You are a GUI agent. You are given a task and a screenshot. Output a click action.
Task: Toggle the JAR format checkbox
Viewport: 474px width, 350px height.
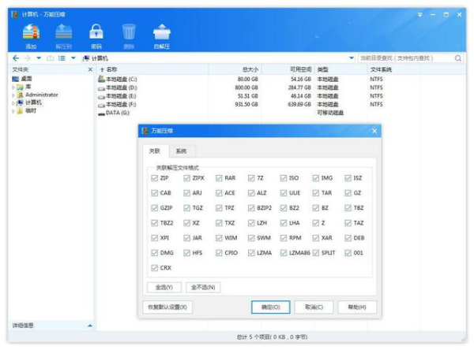pos(186,238)
